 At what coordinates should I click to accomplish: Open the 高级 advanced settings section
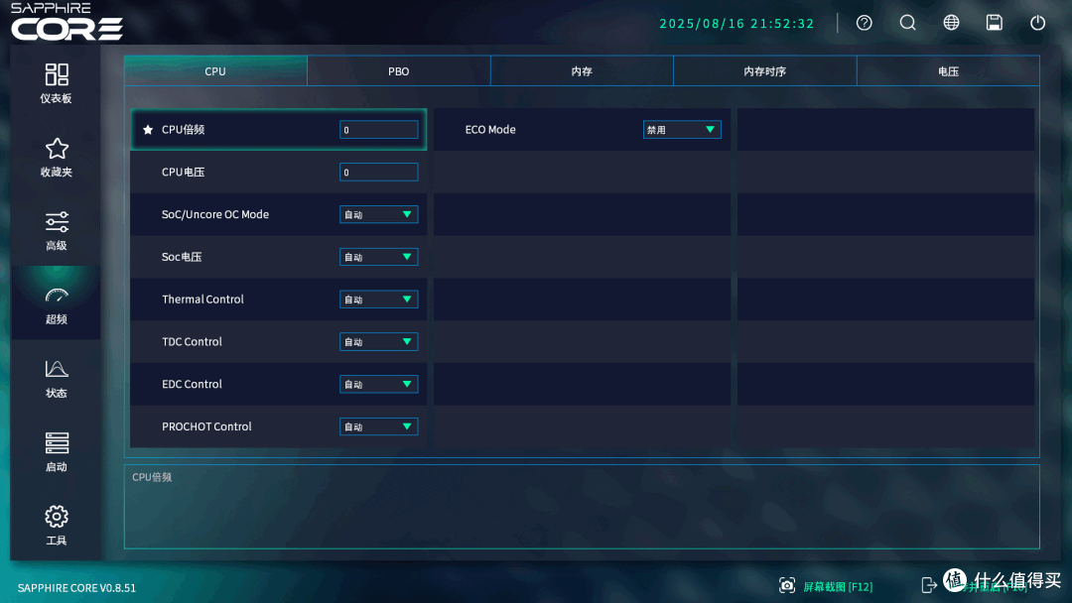click(x=56, y=231)
